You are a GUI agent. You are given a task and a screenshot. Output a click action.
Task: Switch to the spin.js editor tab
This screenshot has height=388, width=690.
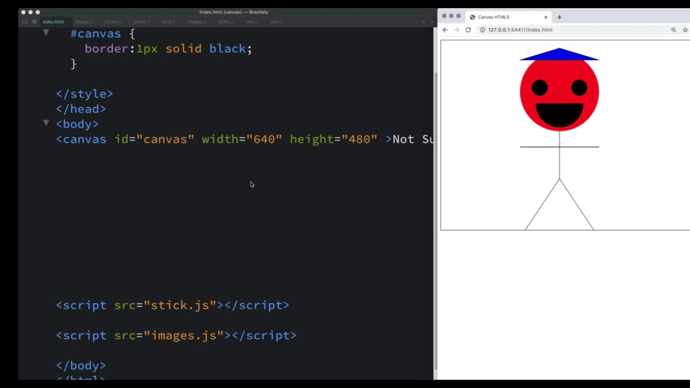point(277,22)
